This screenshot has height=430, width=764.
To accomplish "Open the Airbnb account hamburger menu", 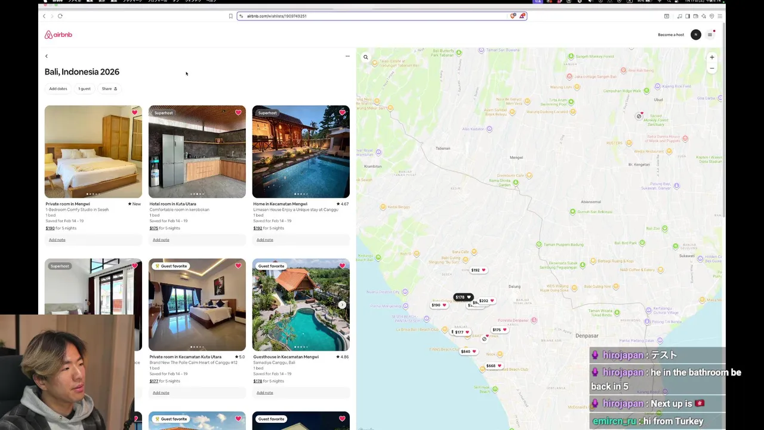I will (x=710, y=35).
